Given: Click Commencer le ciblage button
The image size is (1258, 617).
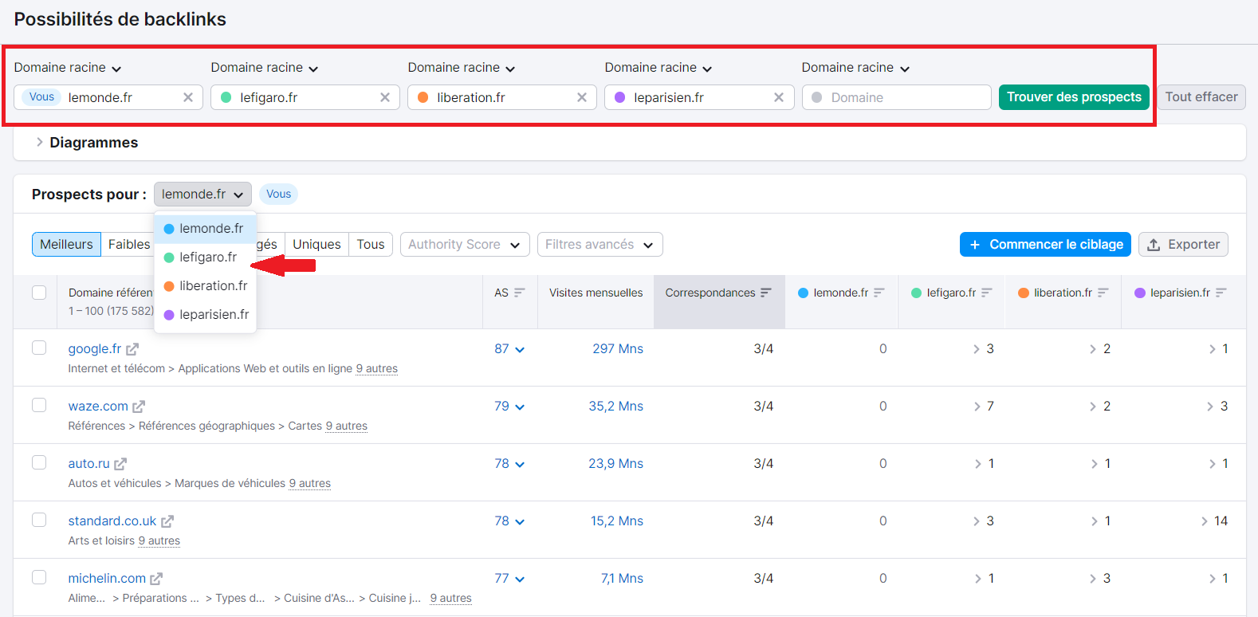Looking at the screenshot, I should [1046, 245].
